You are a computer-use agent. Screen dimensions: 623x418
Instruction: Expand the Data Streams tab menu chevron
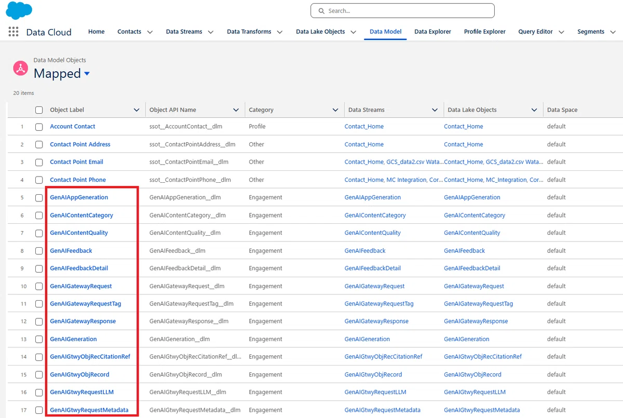tap(211, 32)
